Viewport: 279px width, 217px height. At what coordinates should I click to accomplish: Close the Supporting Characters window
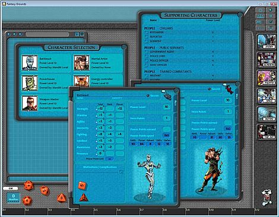(x=240, y=15)
